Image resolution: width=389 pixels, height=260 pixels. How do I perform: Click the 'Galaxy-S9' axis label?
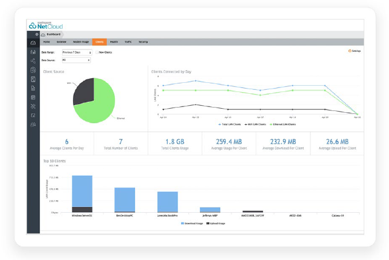pyautogui.click(x=338, y=216)
